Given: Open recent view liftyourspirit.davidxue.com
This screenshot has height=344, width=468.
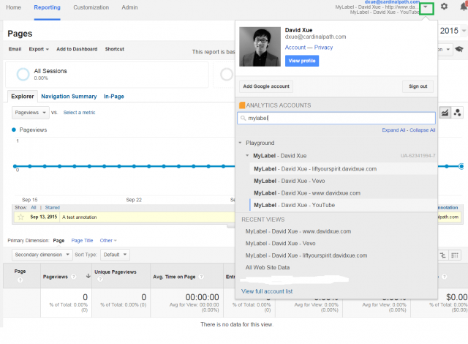Looking at the screenshot, I should coord(306,255).
